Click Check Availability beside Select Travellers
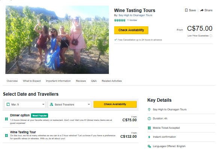Image resolution: width=220 pixels, height=149 pixels. (115, 104)
